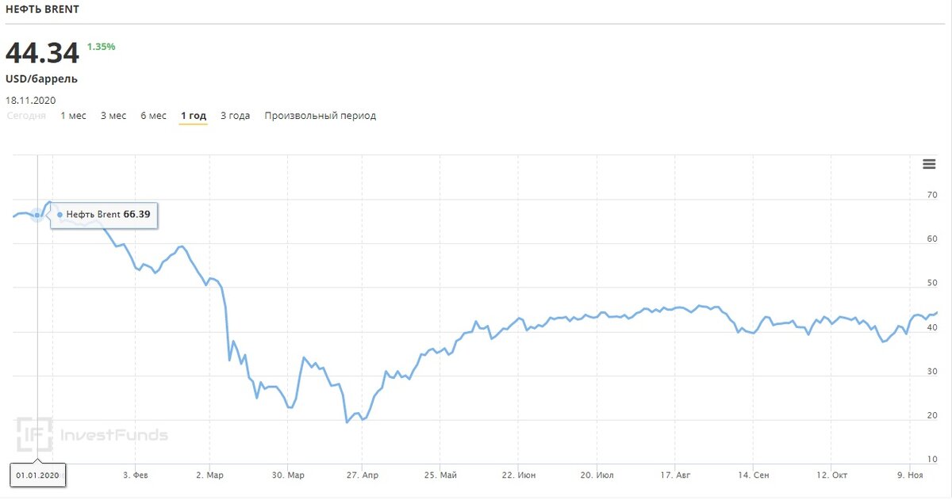This screenshot has height=500, width=952.
Task: Click the USD/баррель unit label
Action: click(x=42, y=78)
